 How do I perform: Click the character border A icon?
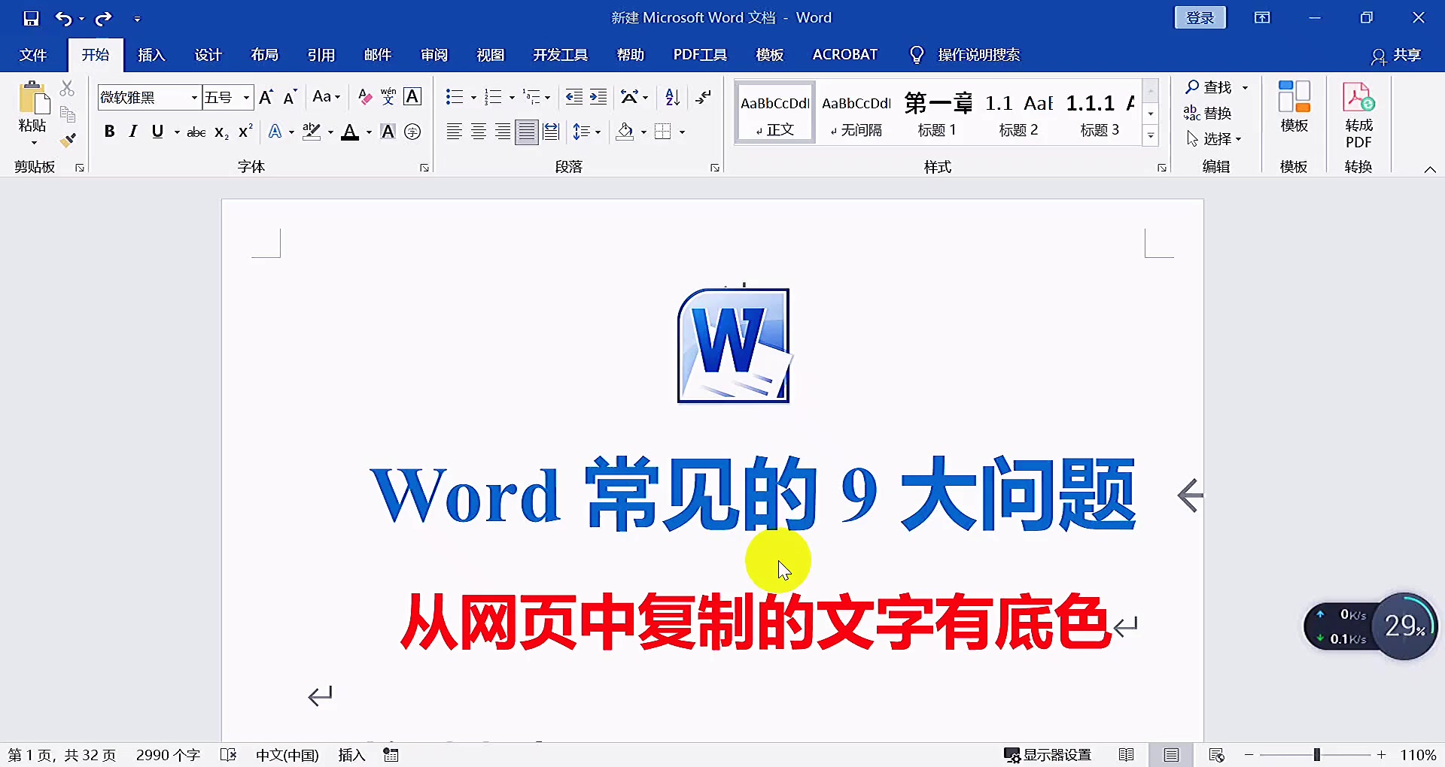point(412,97)
